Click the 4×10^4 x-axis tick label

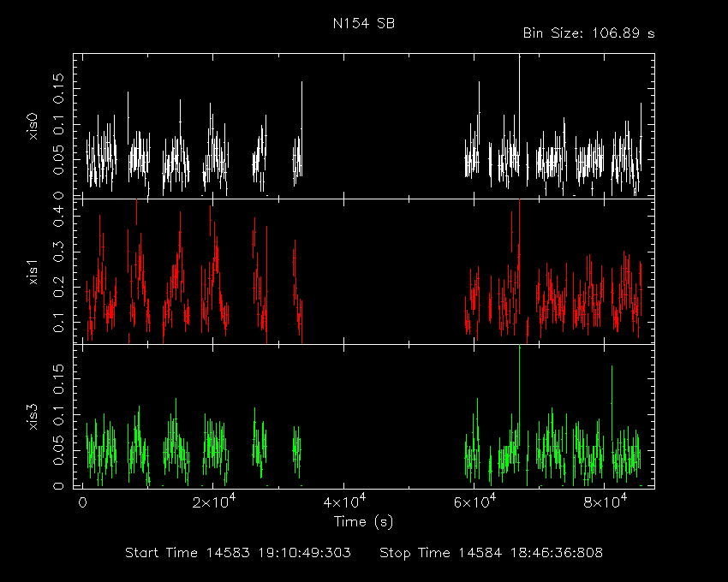coord(344,502)
